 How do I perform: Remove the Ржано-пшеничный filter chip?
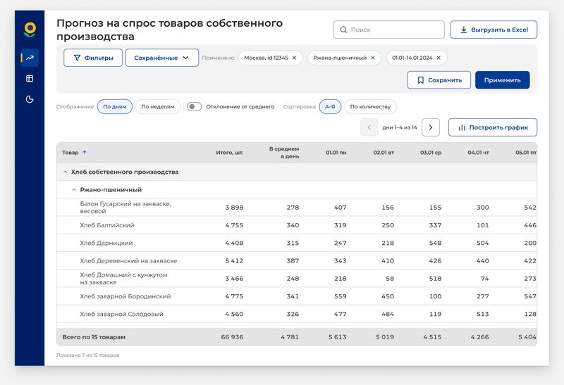point(373,58)
